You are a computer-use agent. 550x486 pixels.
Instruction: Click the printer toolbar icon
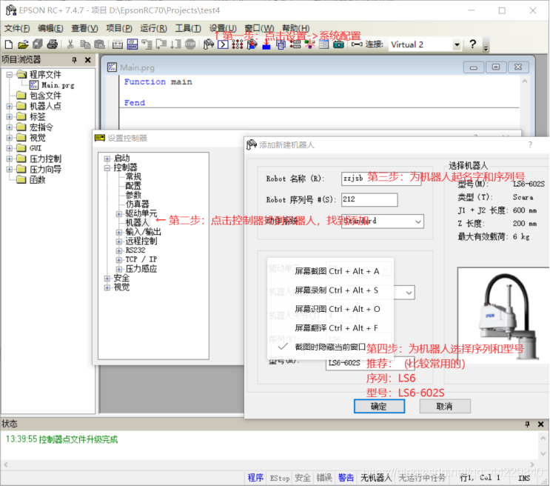53,44
